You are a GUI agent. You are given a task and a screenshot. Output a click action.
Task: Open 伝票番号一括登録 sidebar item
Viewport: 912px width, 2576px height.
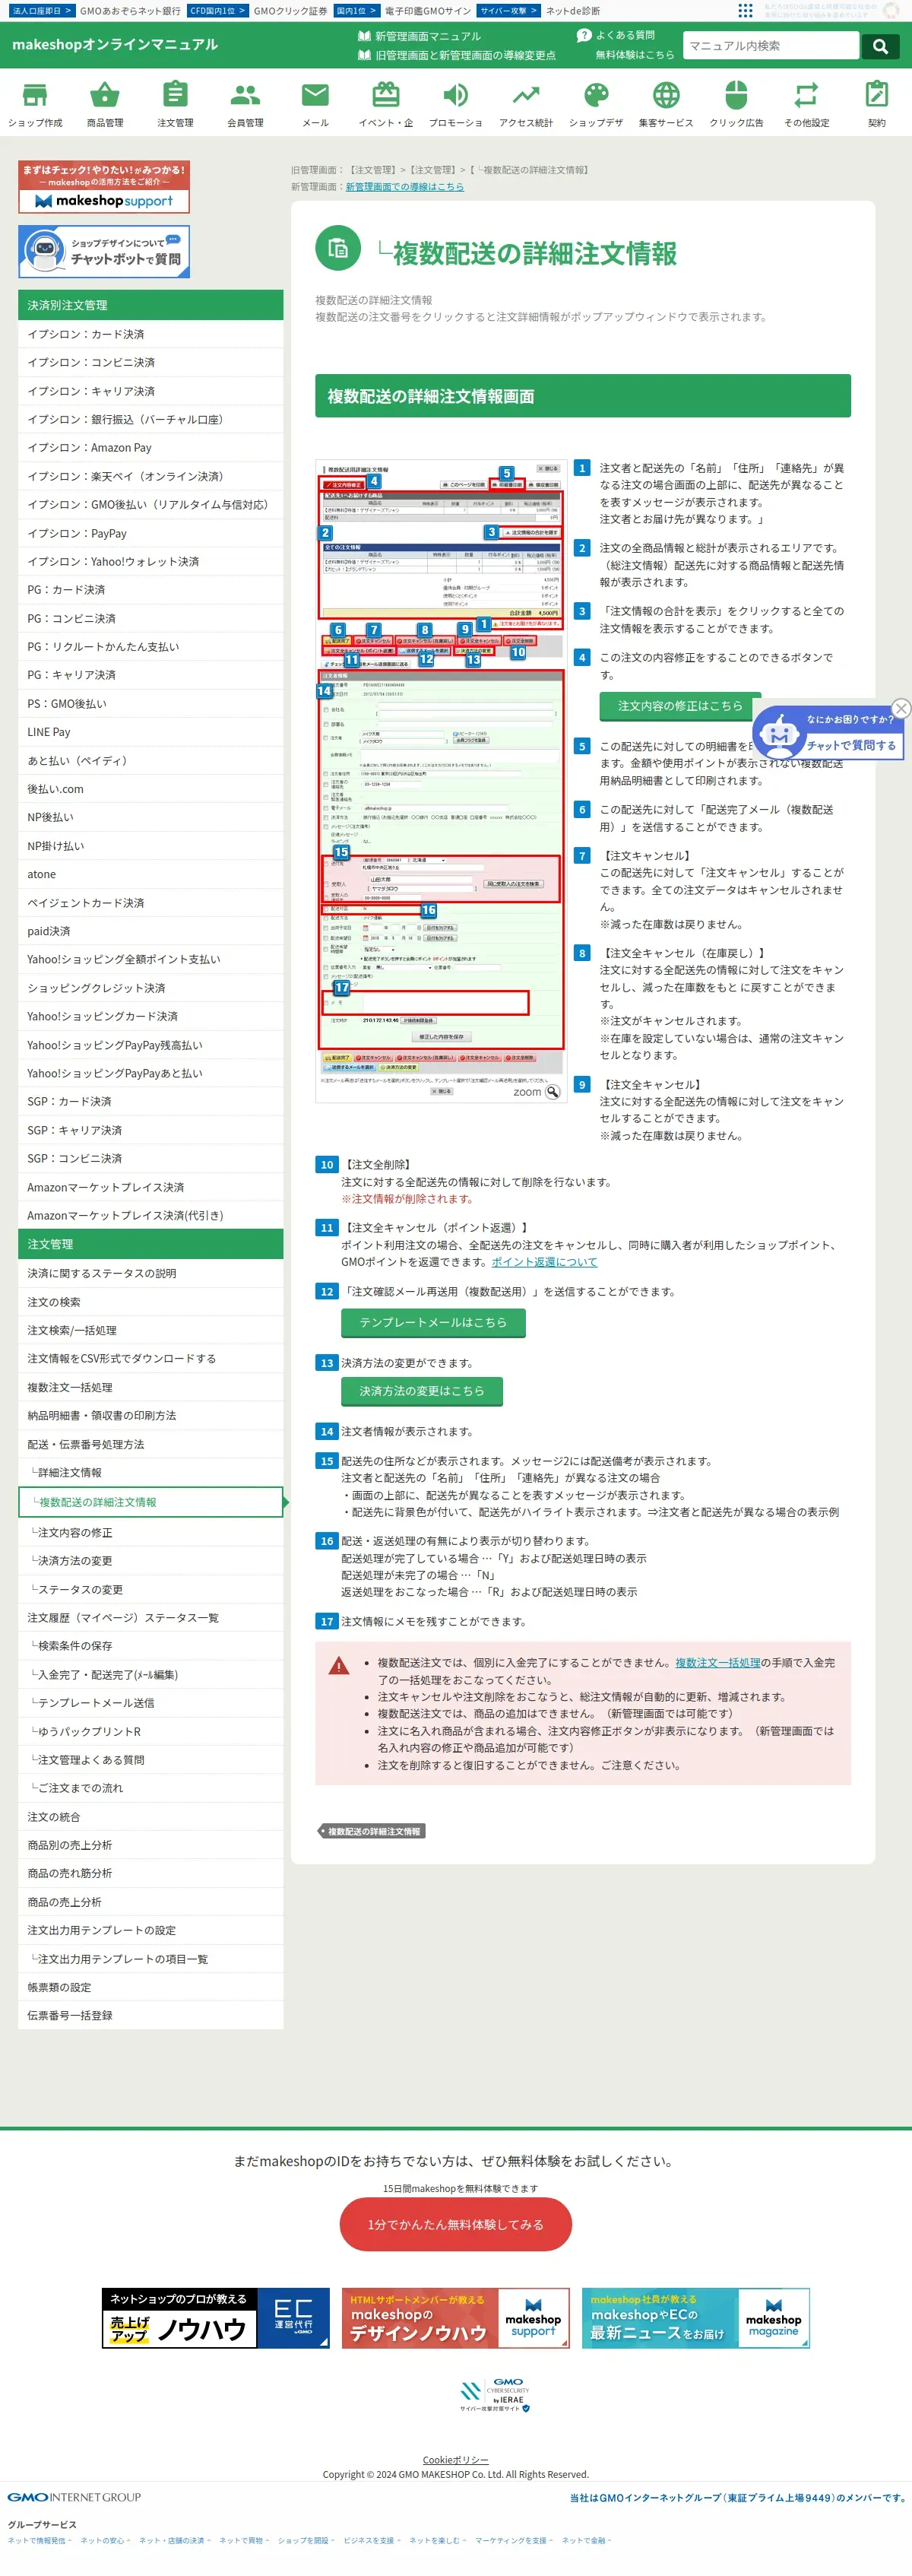(150, 2015)
